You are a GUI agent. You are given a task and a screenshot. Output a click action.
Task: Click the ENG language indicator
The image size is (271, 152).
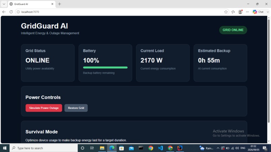coord(243,148)
